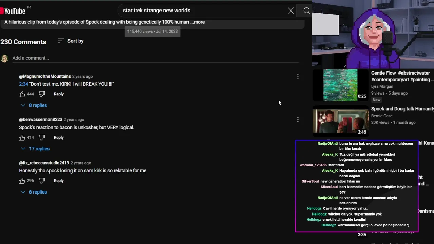434x244 pixels.
Task: Open @itz_rebeccasstudio2419 channel link
Action: (x=44, y=163)
